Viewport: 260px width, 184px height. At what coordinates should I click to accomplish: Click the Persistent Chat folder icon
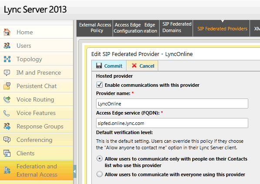point(7,86)
